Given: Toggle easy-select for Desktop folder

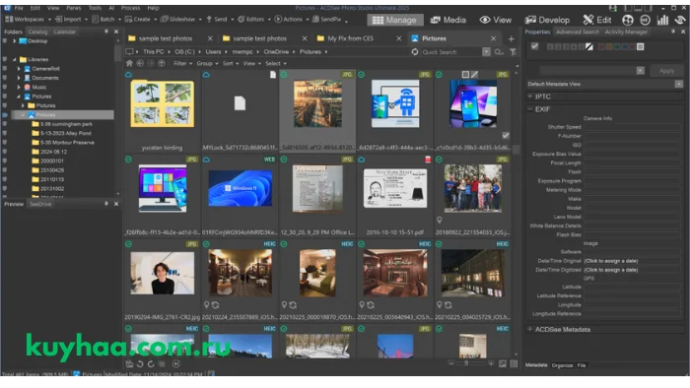Looking at the screenshot, I should click(x=4, y=40).
